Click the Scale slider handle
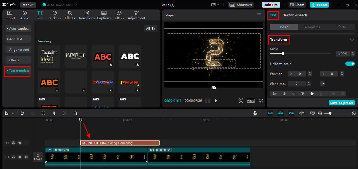This screenshot has width=358, height=169. click(x=283, y=54)
